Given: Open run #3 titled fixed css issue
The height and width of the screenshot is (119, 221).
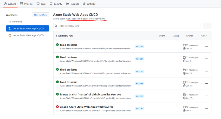Looking at the screenshot, I should tap(69, 82).
